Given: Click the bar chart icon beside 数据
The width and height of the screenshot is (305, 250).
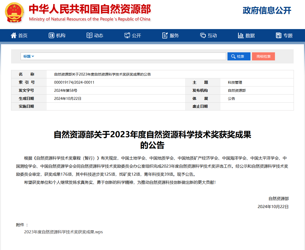Looking at the screenshot, I should pos(241,35).
